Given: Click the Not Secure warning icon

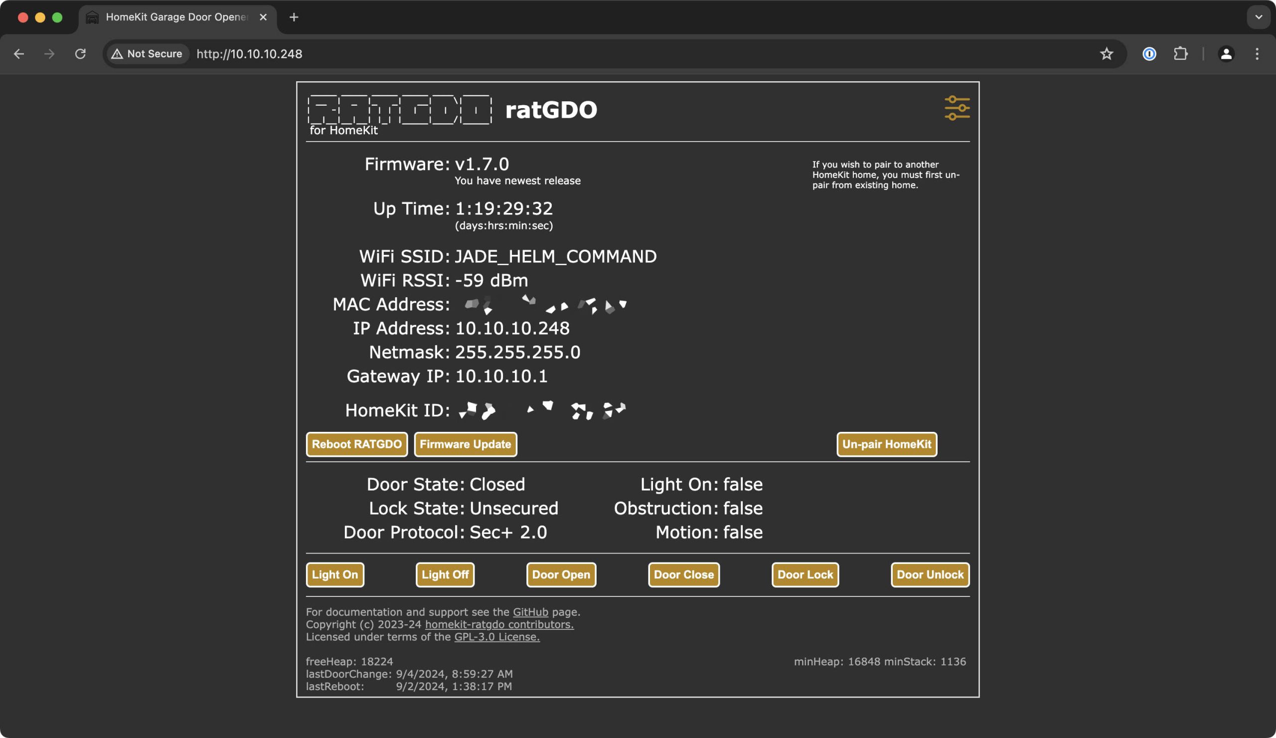Looking at the screenshot, I should click(117, 54).
